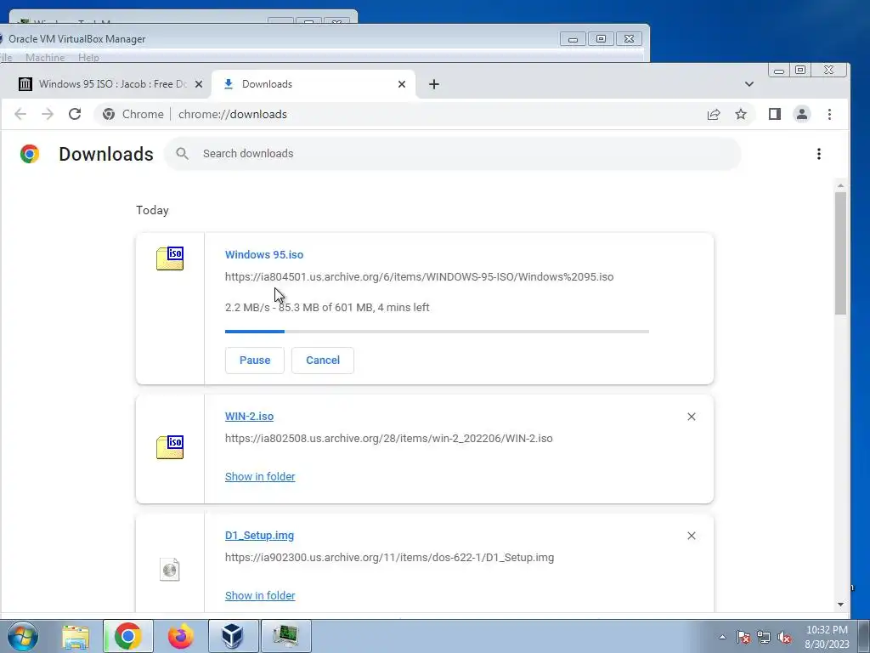The image size is (870, 653).
Task: Click the Today date heading
Action: 153,211
